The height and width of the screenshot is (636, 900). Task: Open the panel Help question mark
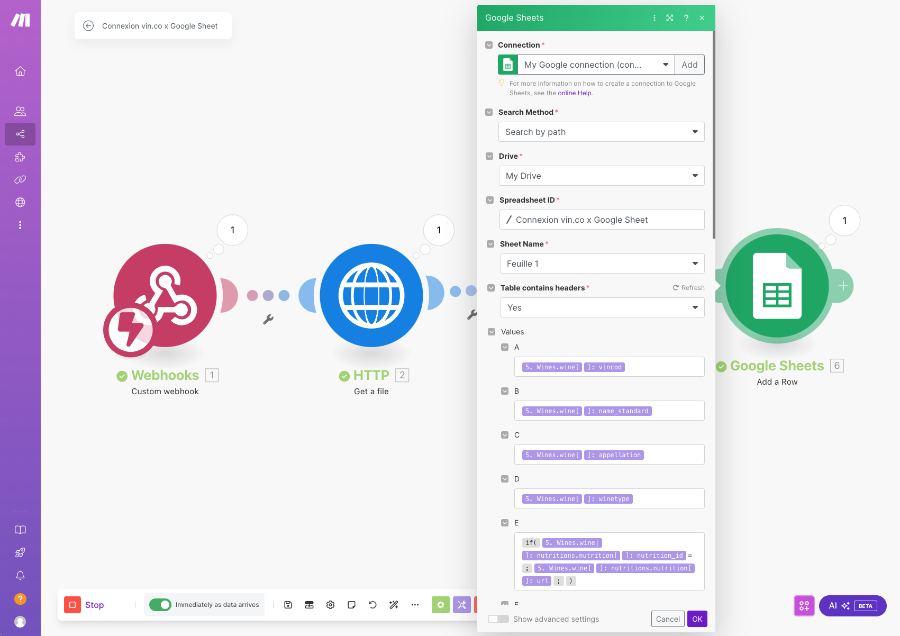(686, 18)
